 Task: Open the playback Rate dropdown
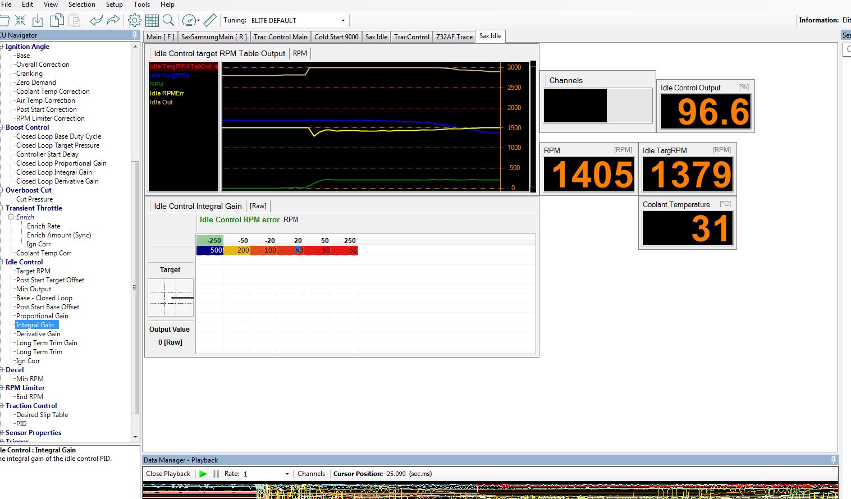coord(287,474)
